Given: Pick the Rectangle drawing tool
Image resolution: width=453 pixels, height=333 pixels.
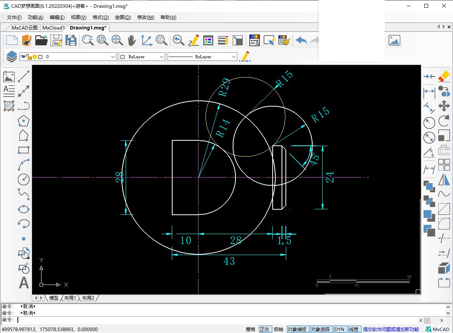Looking at the screenshot, I should tap(24, 150).
